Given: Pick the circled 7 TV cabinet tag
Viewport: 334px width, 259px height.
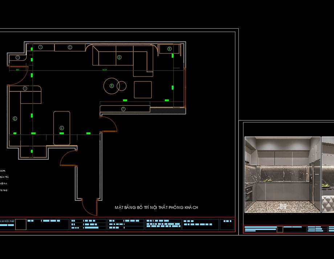Looking at the screenshot, I should tap(123, 109).
